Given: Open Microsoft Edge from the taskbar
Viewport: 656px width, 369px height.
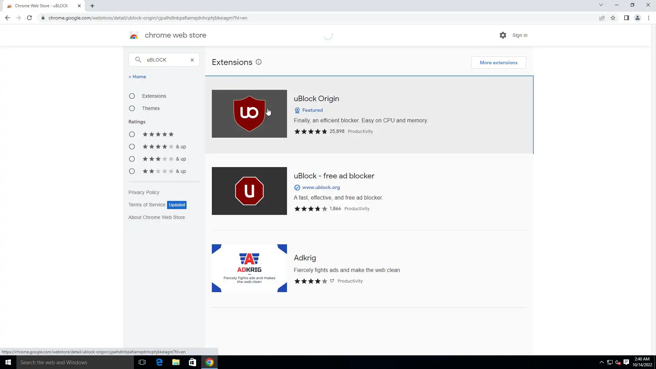Looking at the screenshot, I should [x=159, y=362].
